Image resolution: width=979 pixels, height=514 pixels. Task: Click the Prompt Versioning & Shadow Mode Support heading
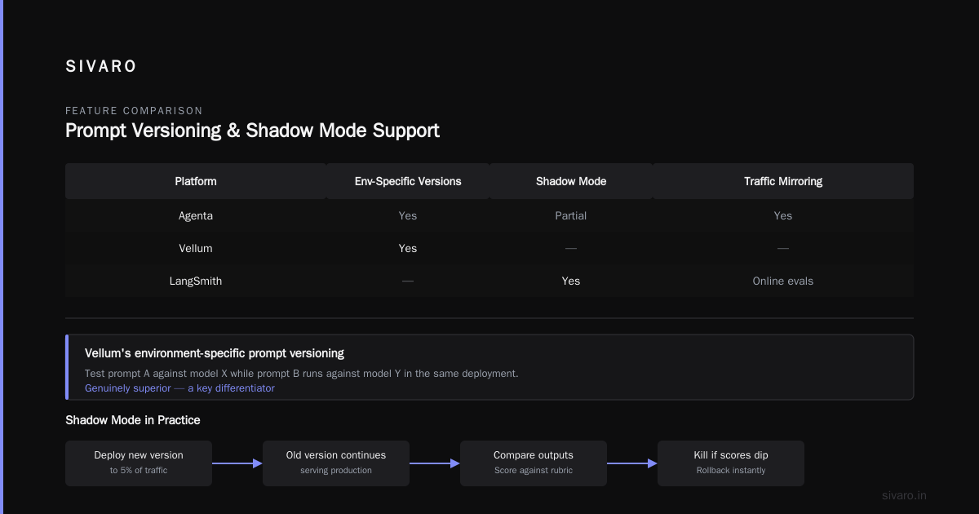click(x=252, y=131)
